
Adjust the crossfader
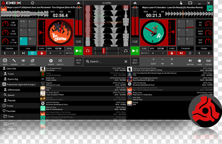tap(104, 51)
